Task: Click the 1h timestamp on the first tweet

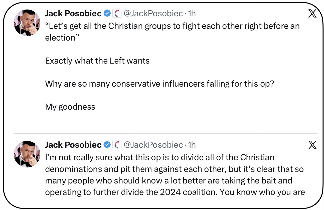Action: [x=192, y=14]
